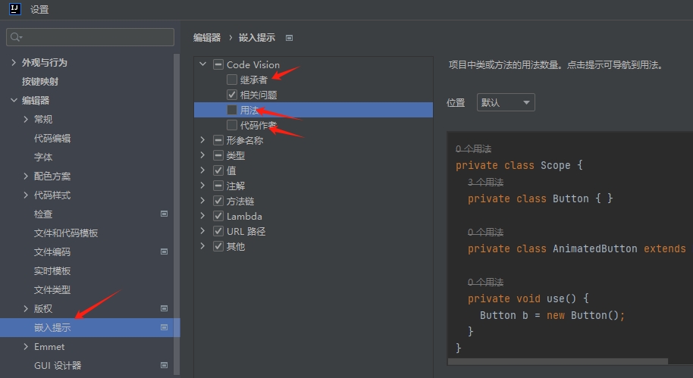The image size is (693, 378).
Task: Expand the 常规 sidebar node
Action: tap(26, 119)
